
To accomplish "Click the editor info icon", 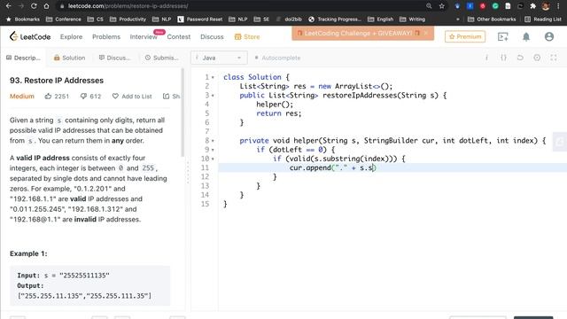I will [486, 58].
